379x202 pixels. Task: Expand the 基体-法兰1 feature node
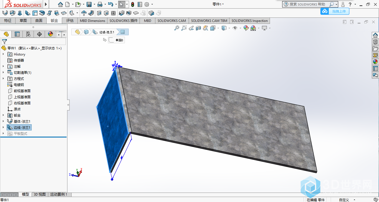3,121
